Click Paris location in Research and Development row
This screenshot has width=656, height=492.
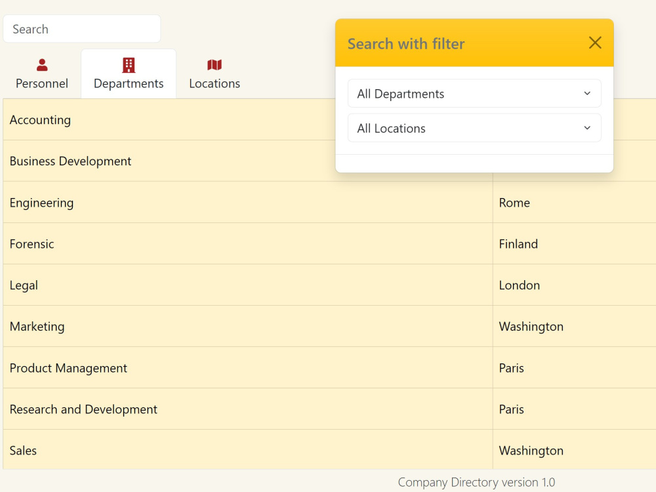pos(574,409)
